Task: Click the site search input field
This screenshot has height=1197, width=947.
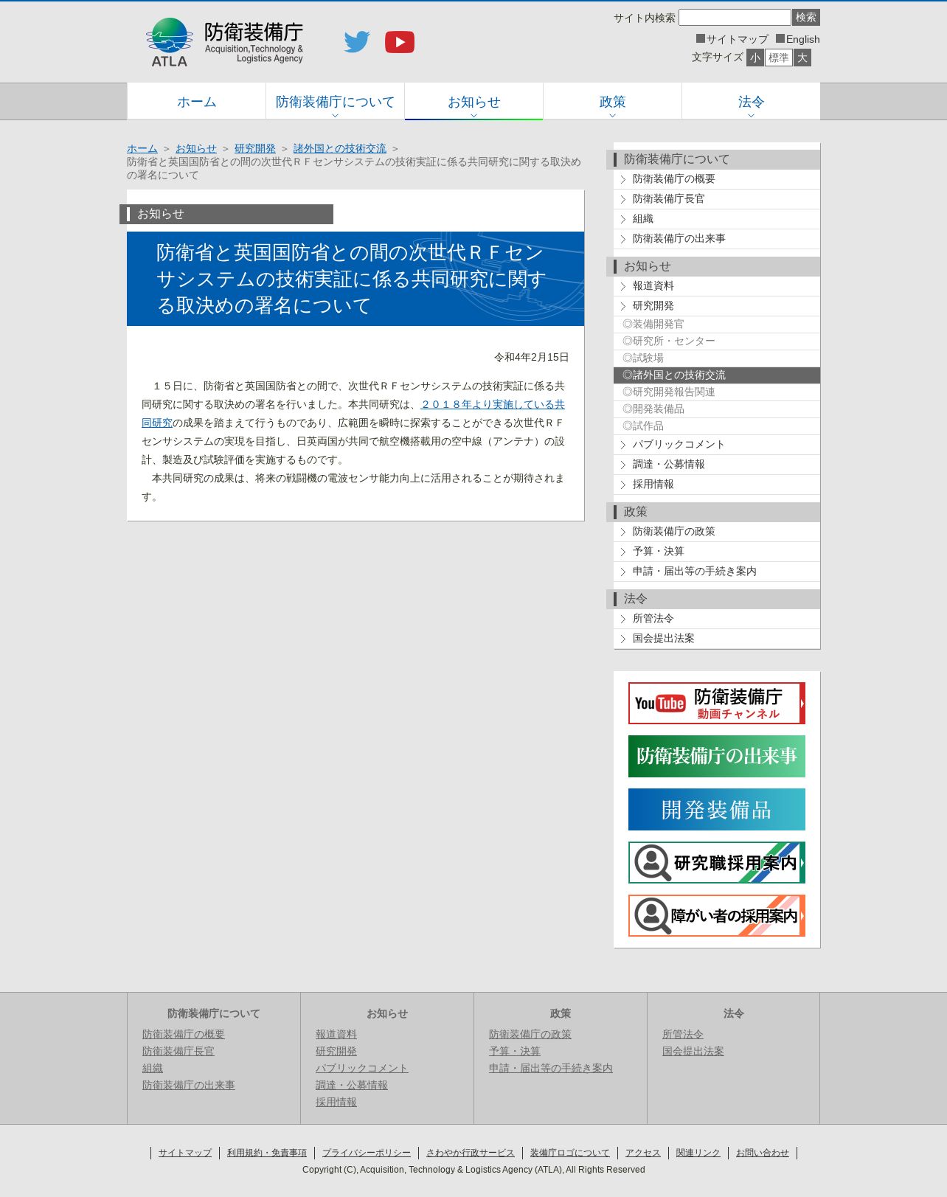Action: tap(735, 17)
